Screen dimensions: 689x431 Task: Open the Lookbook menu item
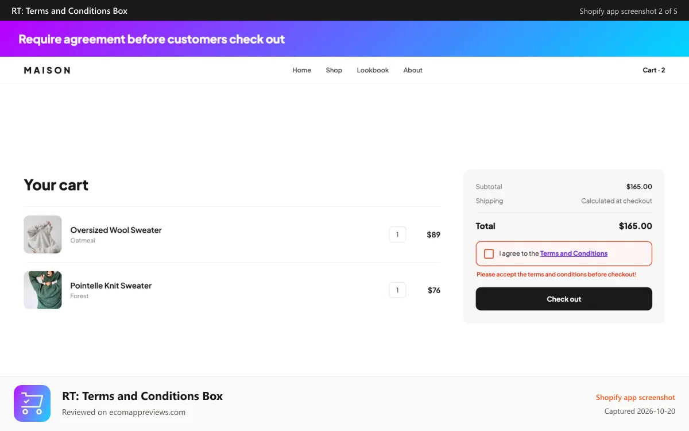pyautogui.click(x=373, y=70)
